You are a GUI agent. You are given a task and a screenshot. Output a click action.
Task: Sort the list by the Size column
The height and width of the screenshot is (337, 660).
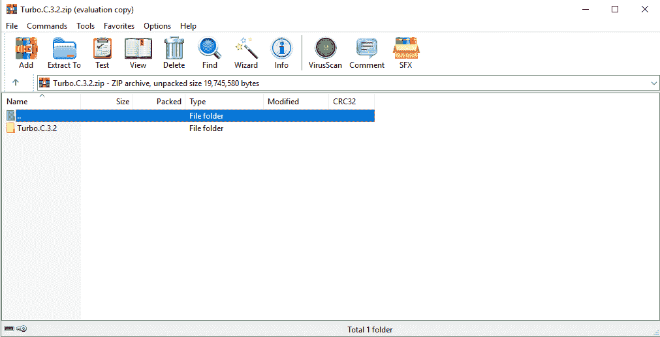tap(107, 101)
